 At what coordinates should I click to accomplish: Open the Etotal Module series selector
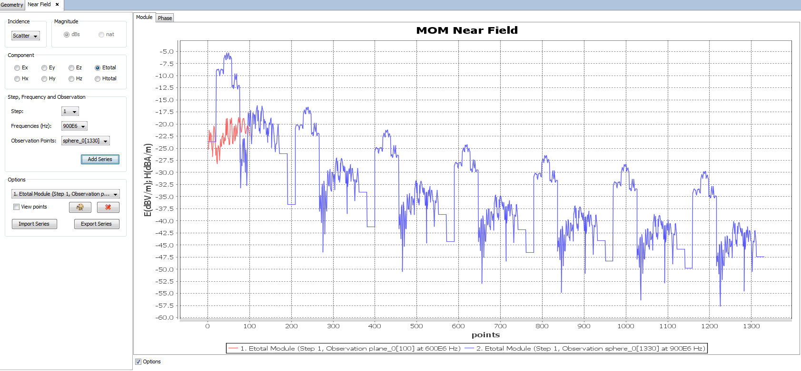pyautogui.click(x=66, y=194)
